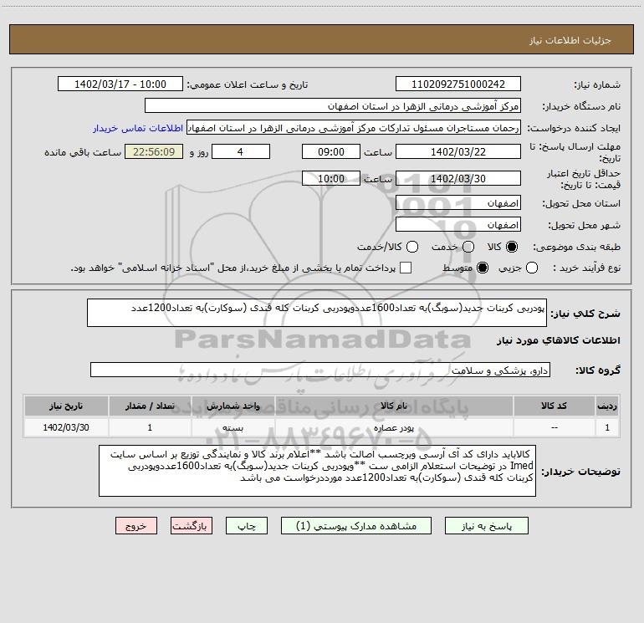
Task: Click the تاریخ نیاز column header
Action: tap(66, 406)
